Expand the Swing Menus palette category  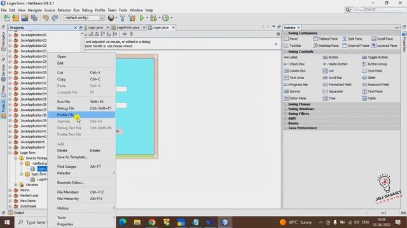(286, 104)
